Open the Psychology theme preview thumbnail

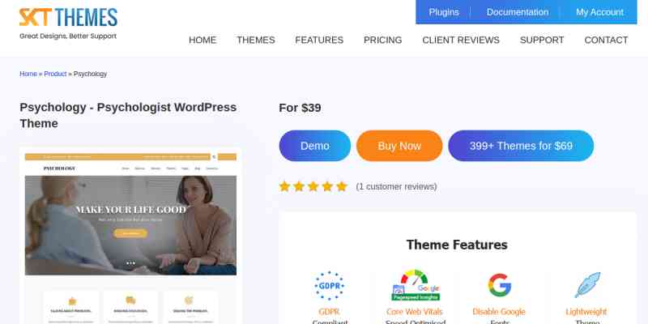tap(130, 236)
